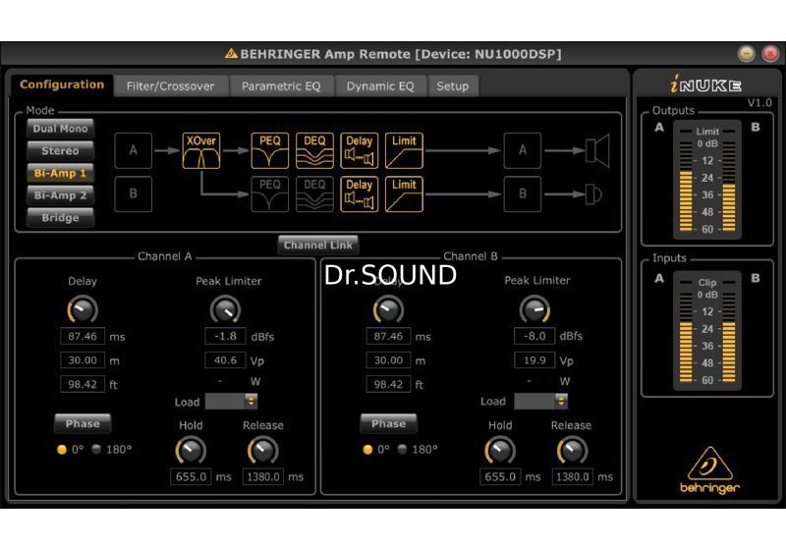Open the Dynamic EQ tab
The image size is (786, 550).
(x=380, y=86)
